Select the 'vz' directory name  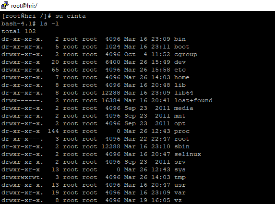178,200
